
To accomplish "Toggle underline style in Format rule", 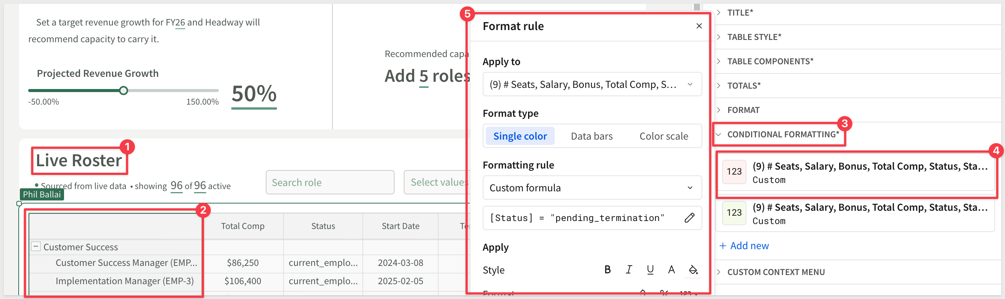I will coord(650,269).
